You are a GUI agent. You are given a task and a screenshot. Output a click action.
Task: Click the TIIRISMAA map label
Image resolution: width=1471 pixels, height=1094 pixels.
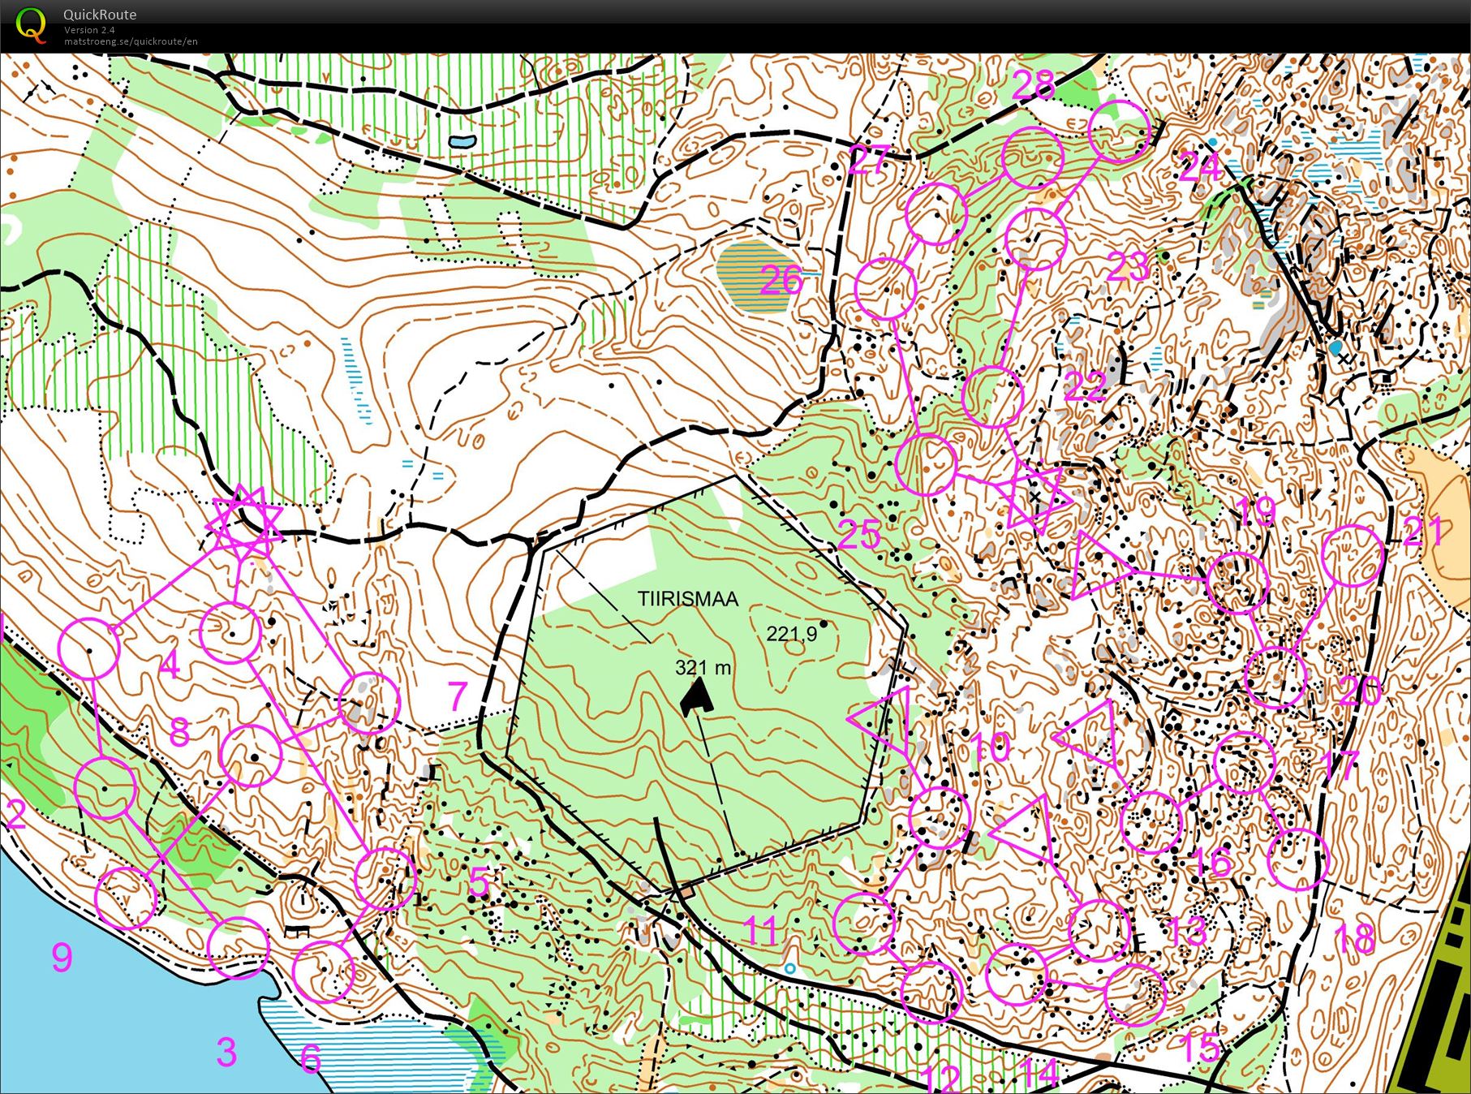(688, 599)
